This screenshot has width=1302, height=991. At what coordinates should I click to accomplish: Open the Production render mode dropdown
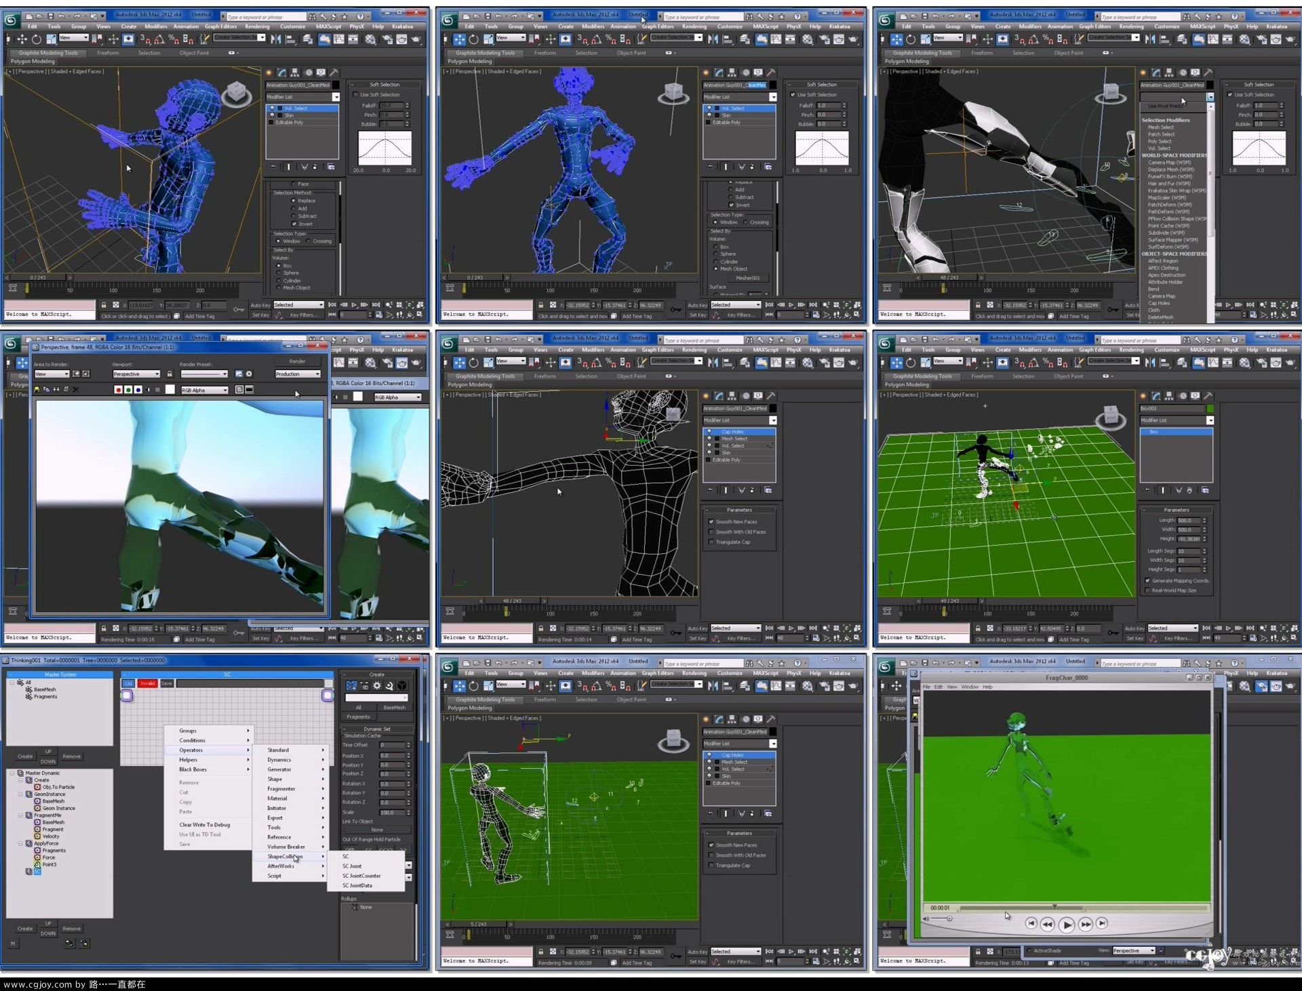298,374
